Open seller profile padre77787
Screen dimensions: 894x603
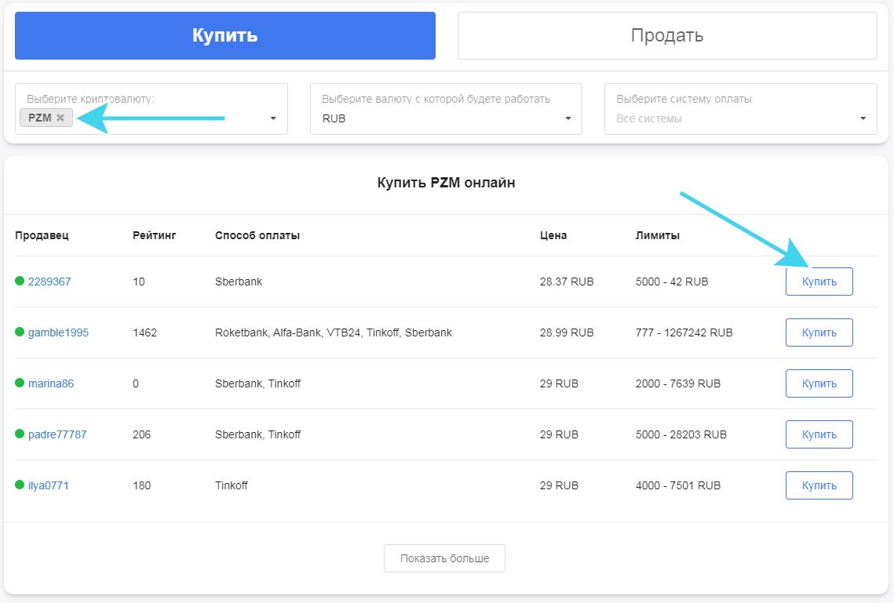[57, 434]
